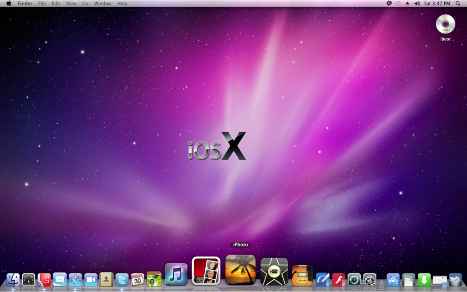The width and height of the screenshot is (467, 292).
Task: Open the blue paintbrush app icon
Action: [x=322, y=280]
